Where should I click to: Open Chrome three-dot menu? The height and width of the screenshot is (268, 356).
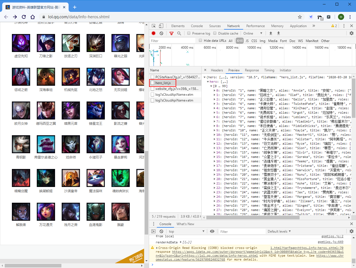click(350, 17)
